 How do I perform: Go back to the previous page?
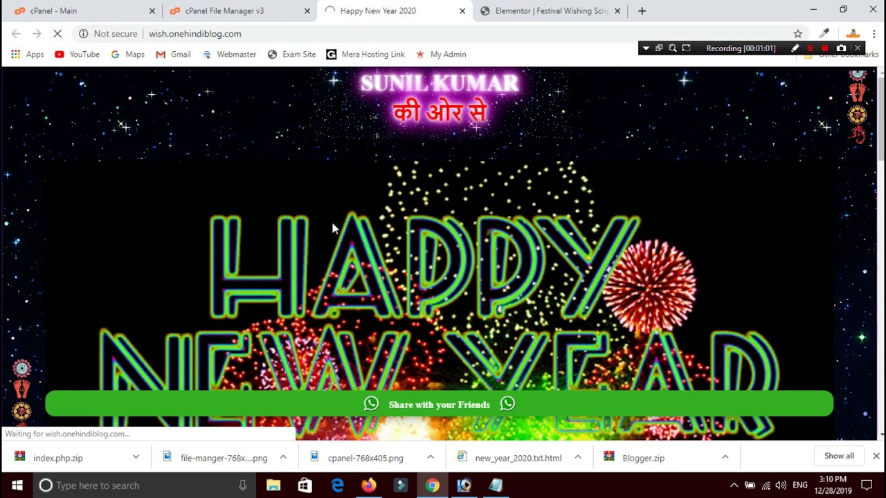click(x=16, y=33)
